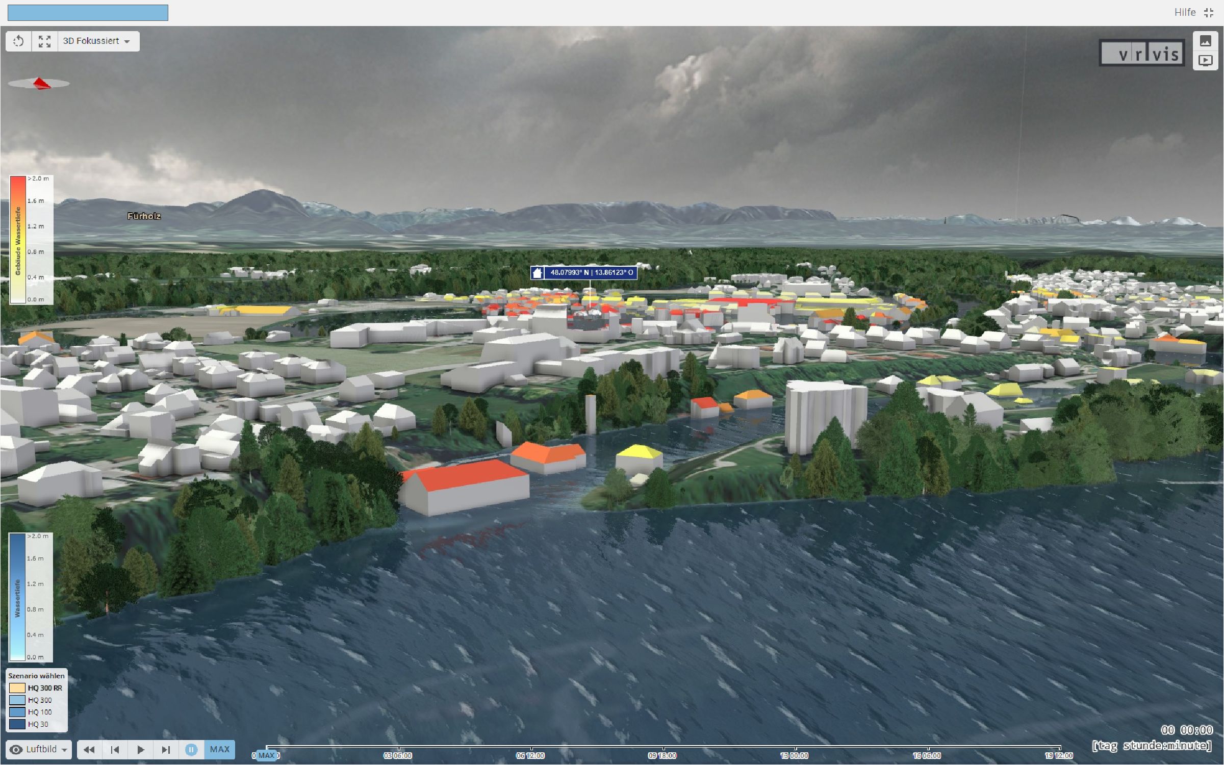Collapse fullscreen using the corner arrows icon
The height and width of the screenshot is (765, 1224).
1210,12
